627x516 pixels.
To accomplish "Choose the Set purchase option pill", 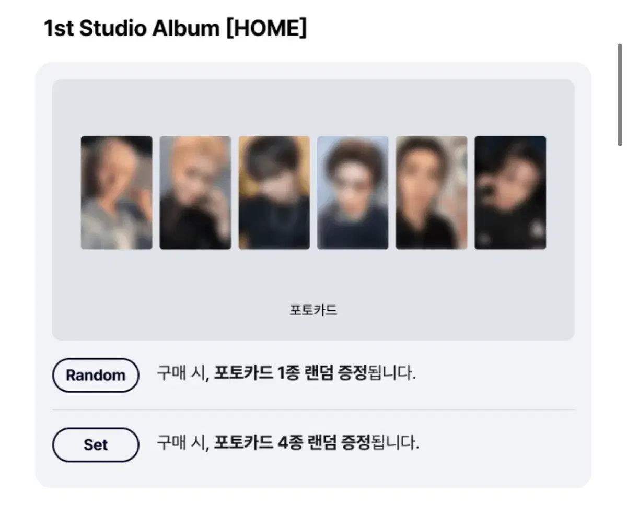I will click(x=96, y=445).
